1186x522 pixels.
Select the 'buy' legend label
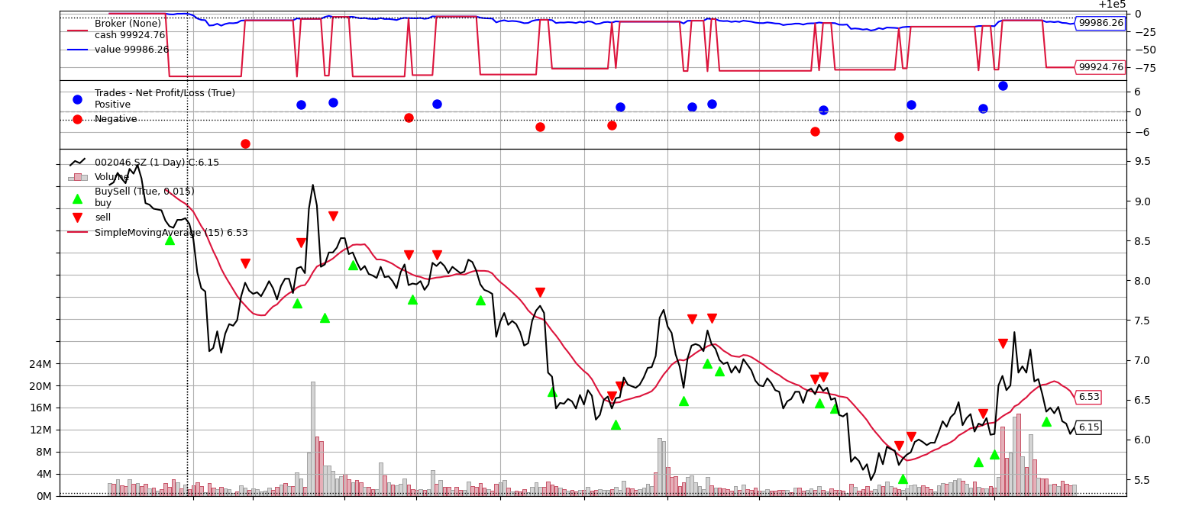tap(103, 203)
